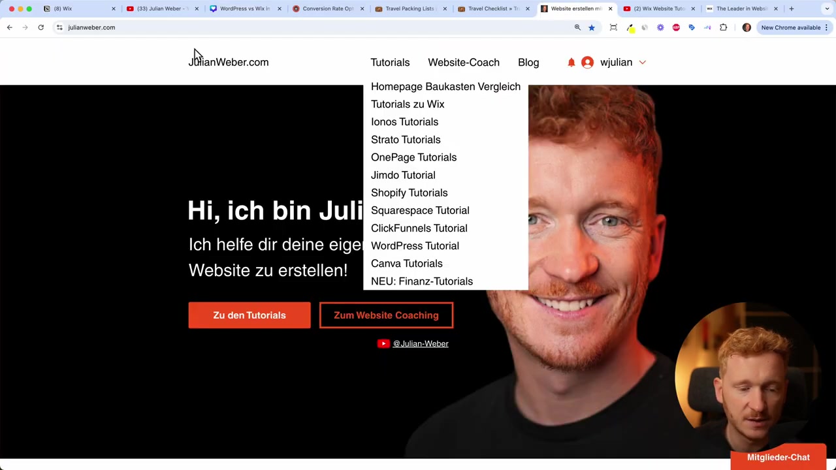This screenshot has height=470, width=836.
Task: Click the browser forward arrow
Action: 25,27
